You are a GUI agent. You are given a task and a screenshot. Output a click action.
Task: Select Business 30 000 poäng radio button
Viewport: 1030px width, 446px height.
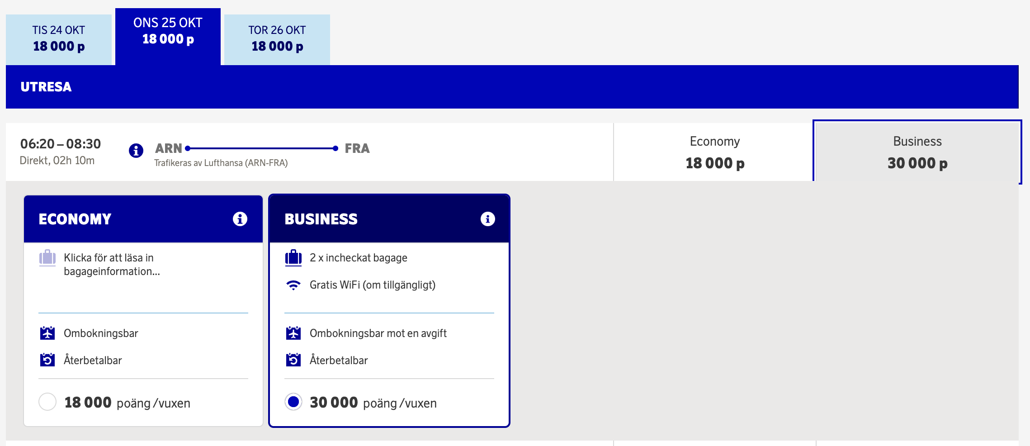(x=293, y=402)
